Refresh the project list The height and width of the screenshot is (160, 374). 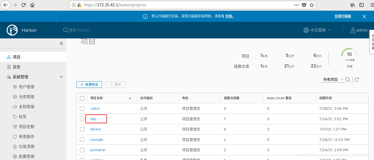click(x=357, y=80)
